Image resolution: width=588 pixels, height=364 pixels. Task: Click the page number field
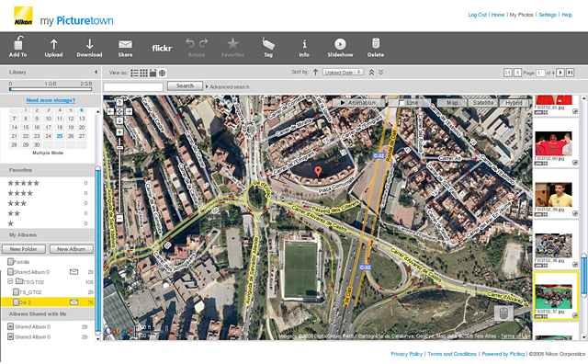(540, 73)
